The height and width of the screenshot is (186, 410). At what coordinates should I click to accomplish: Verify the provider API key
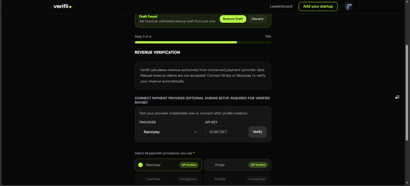258,132
